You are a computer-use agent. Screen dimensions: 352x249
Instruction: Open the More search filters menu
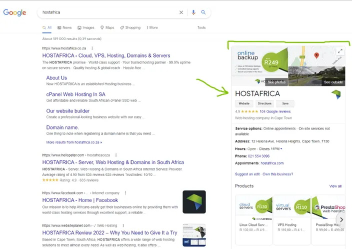(x=152, y=27)
